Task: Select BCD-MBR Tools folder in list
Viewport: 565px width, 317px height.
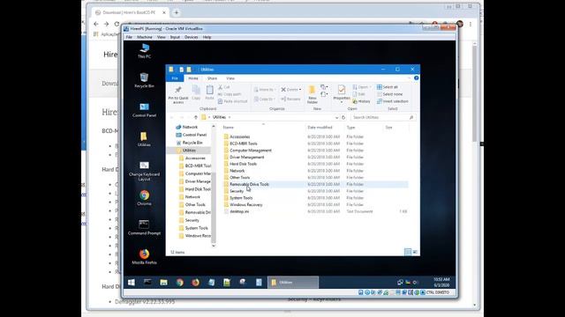Action: (x=244, y=144)
